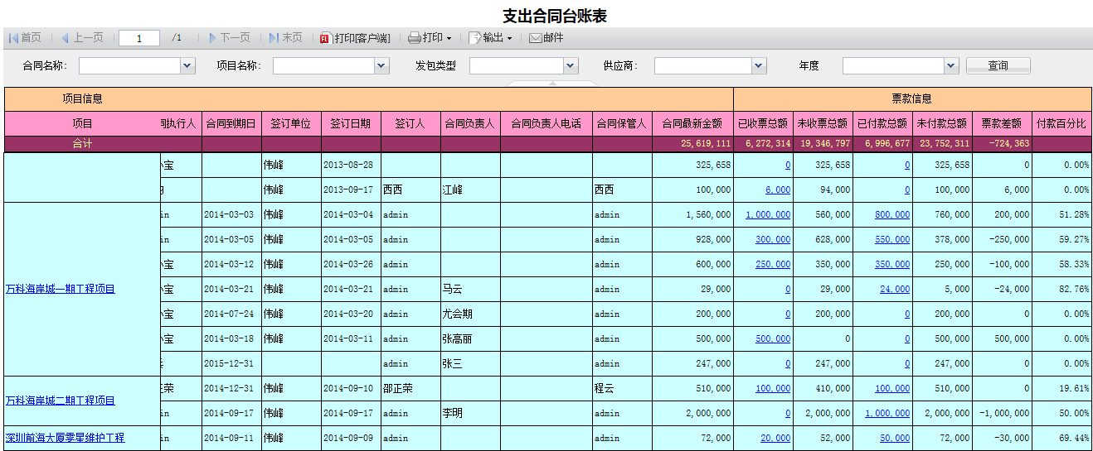Open the 50,000 paid amount link
The image size is (1093, 451).
click(x=895, y=439)
